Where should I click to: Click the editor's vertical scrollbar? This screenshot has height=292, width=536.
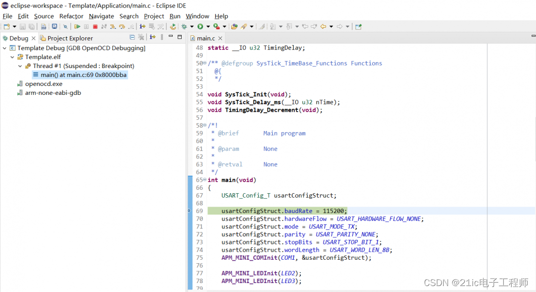click(533, 149)
